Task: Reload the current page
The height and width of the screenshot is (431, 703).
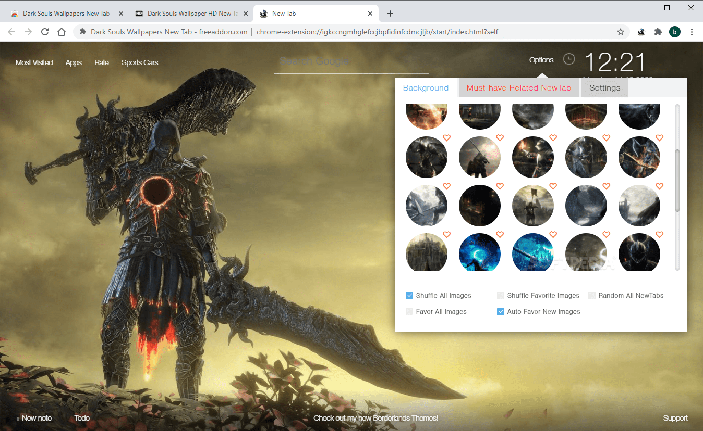Action: (x=45, y=32)
